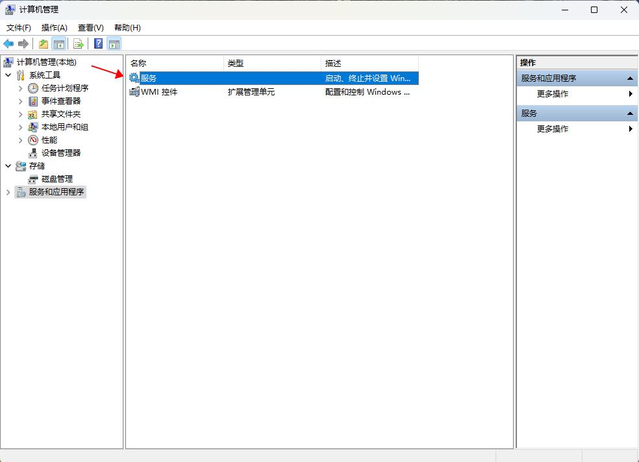Select the 设备管理器 icon in the sidebar
Screen dimensions: 639x462
click(x=34, y=153)
